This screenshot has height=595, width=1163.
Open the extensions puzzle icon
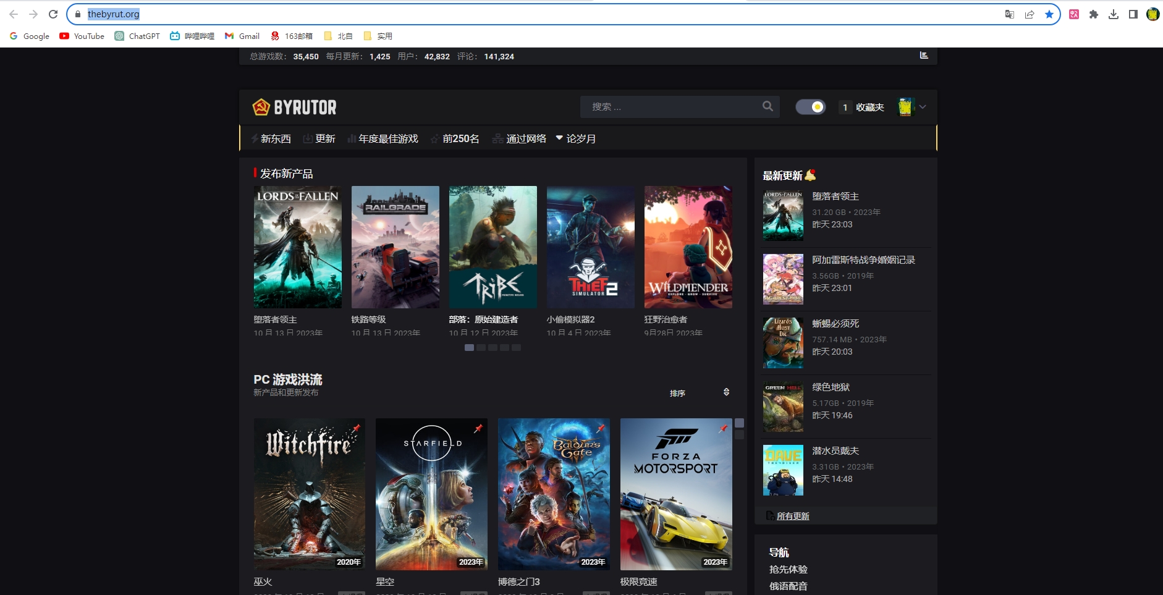pos(1094,14)
